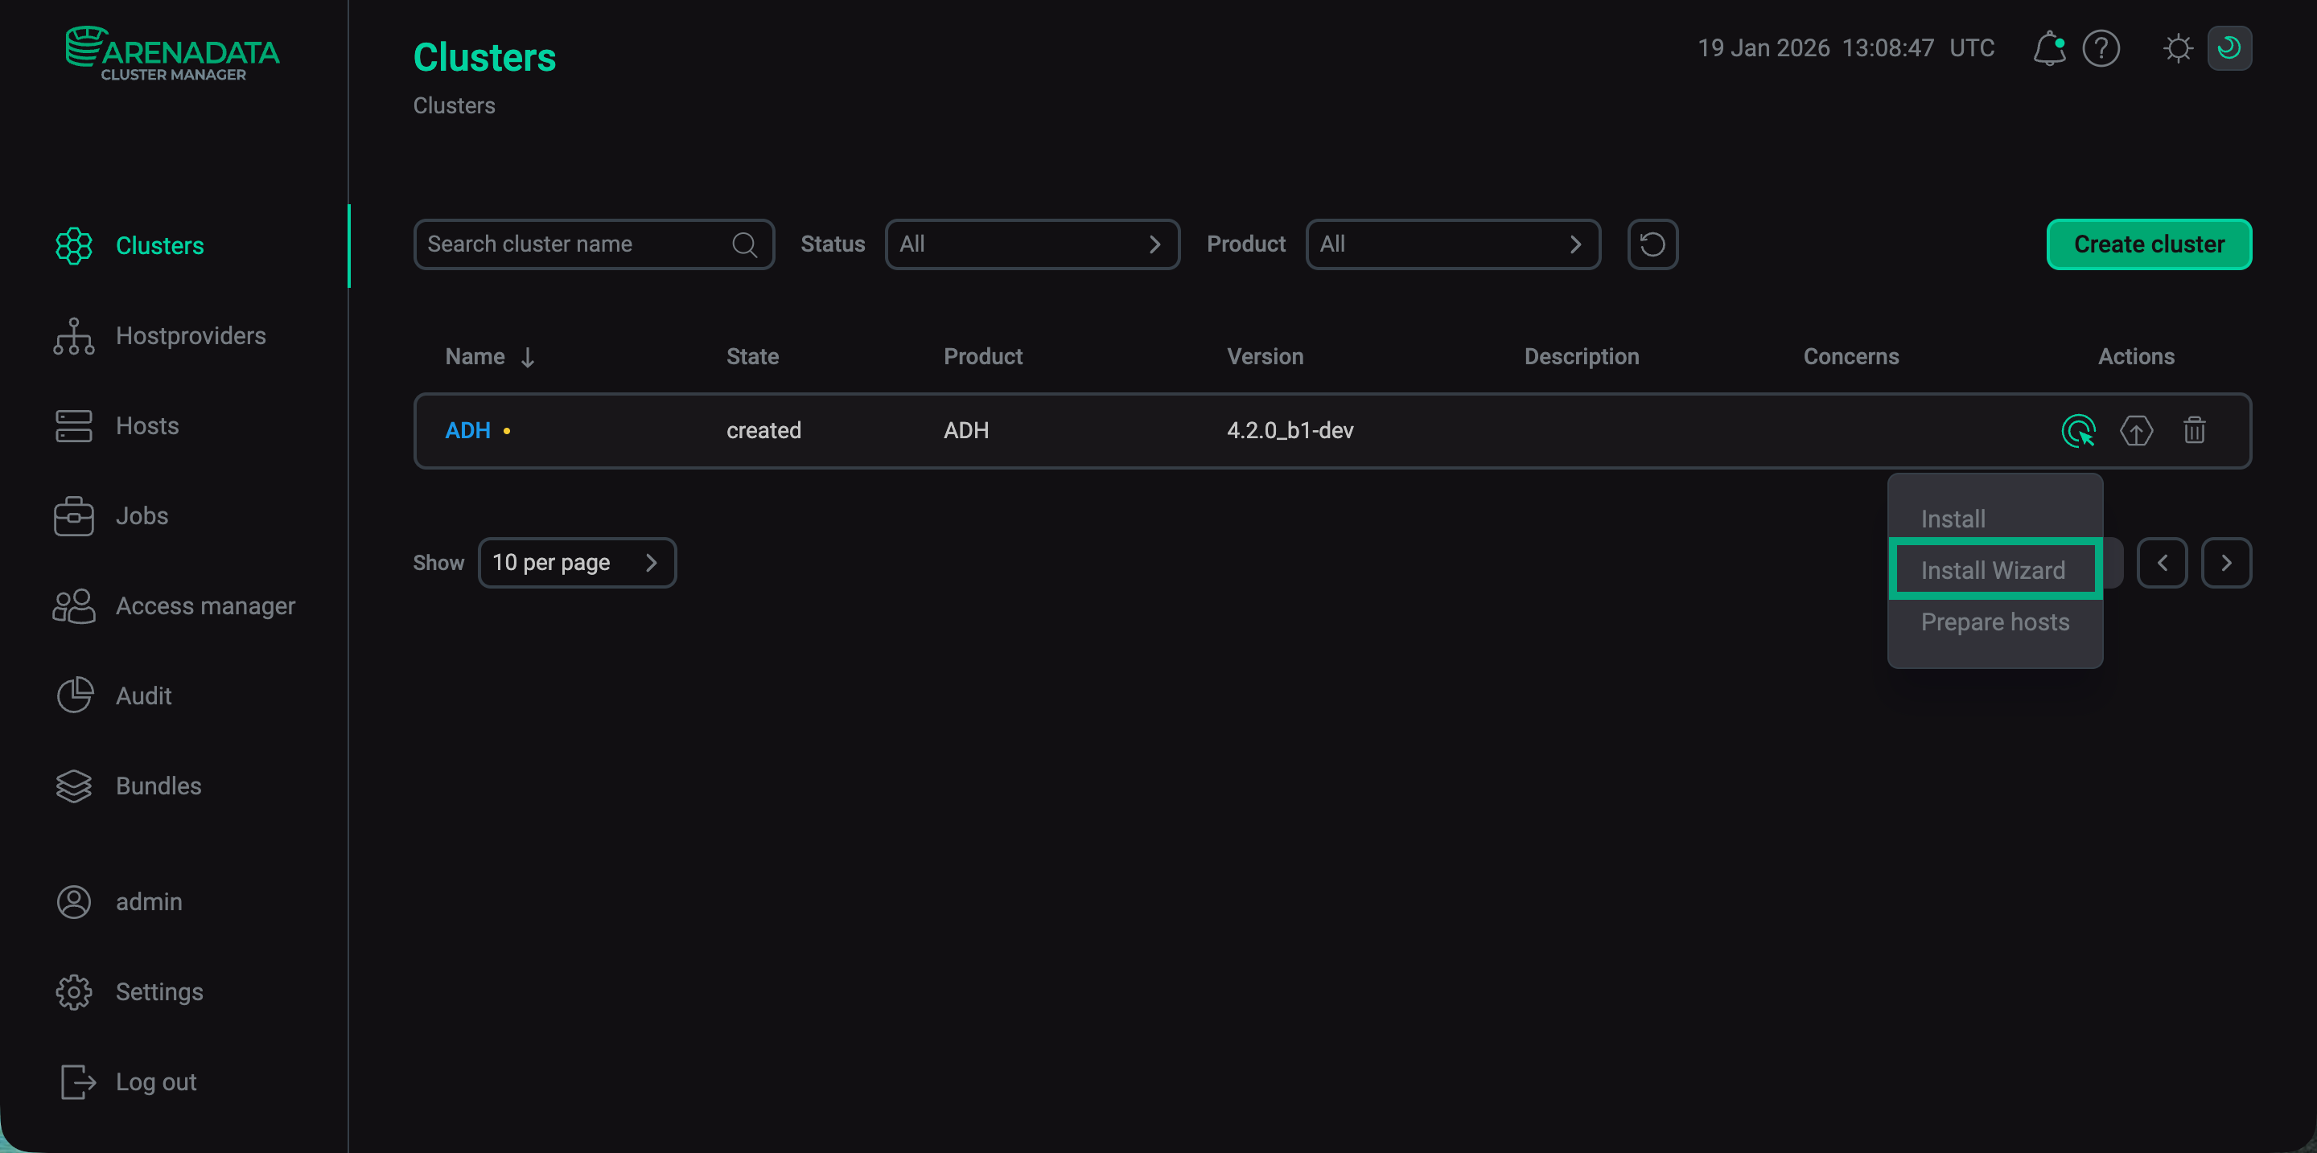Expand the Product filter dropdown

[x=1451, y=244]
